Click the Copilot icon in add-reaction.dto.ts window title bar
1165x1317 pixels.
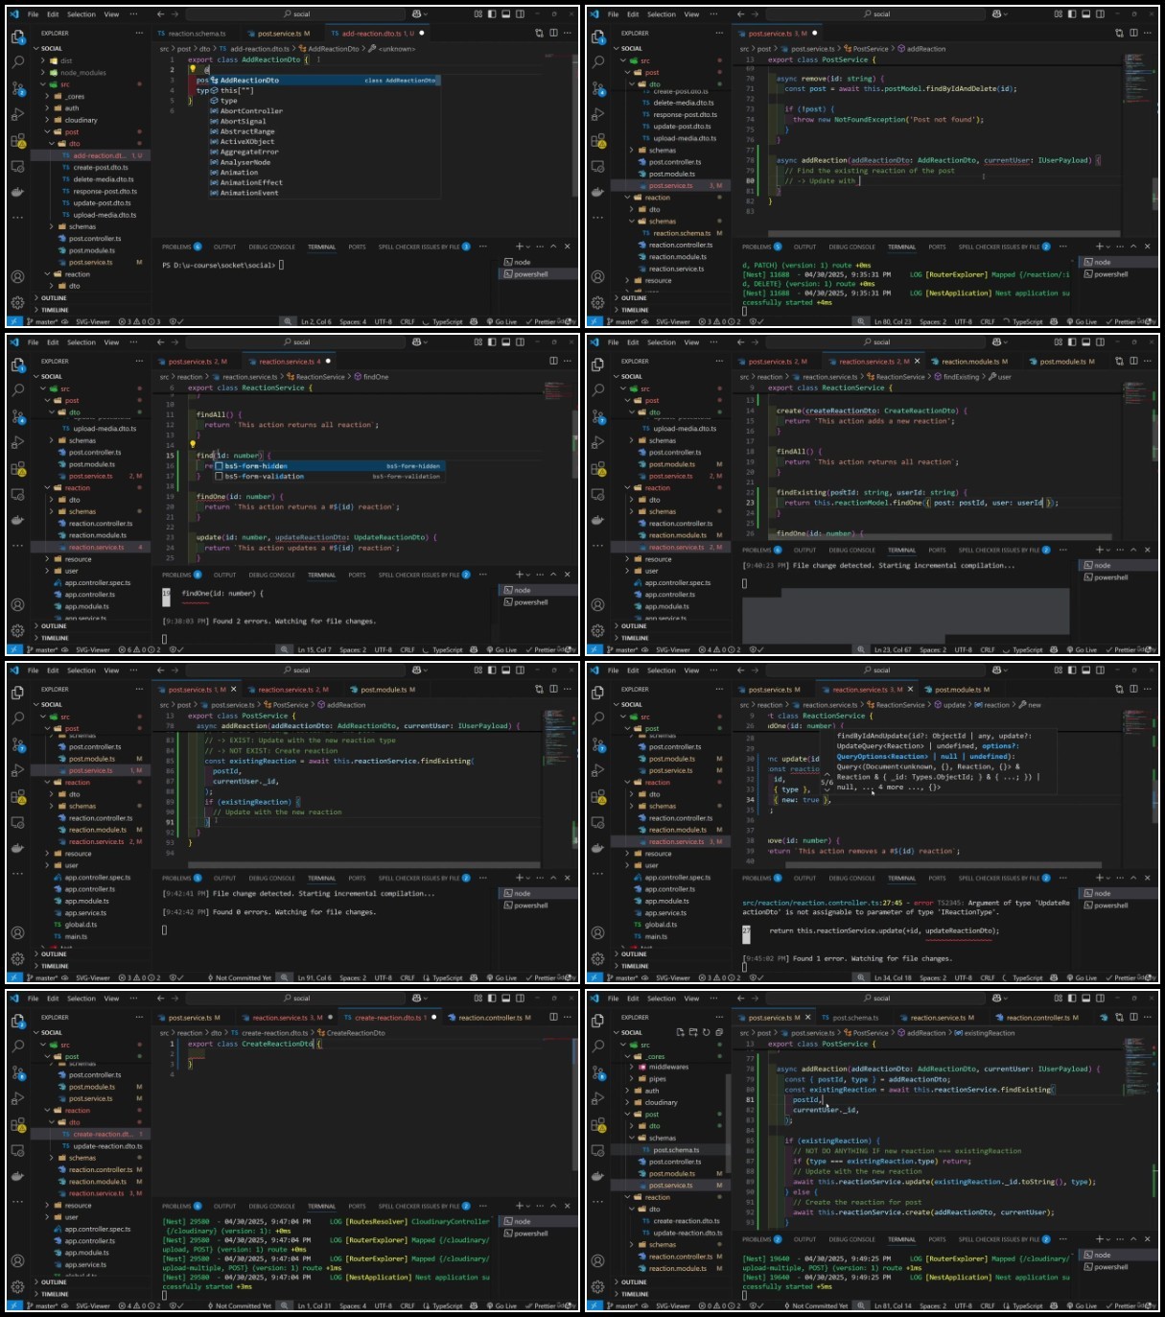point(416,14)
